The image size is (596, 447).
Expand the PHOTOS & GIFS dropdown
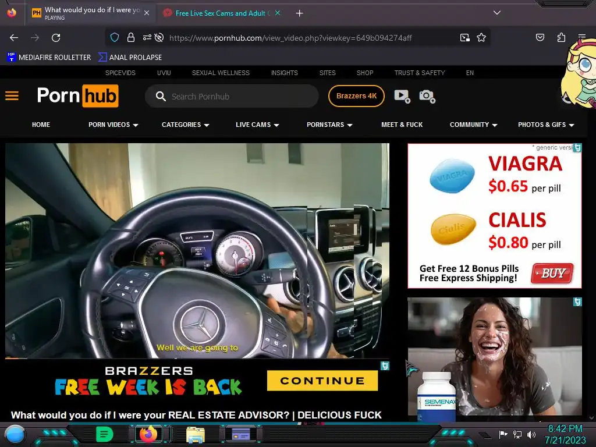pyautogui.click(x=546, y=125)
